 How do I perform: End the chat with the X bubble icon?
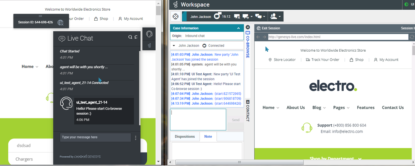click(x=237, y=17)
